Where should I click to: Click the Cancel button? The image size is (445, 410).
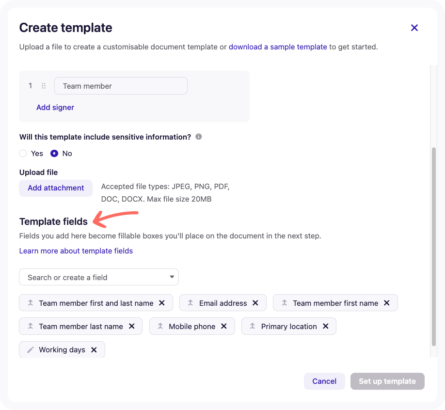(x=324, y=381)
